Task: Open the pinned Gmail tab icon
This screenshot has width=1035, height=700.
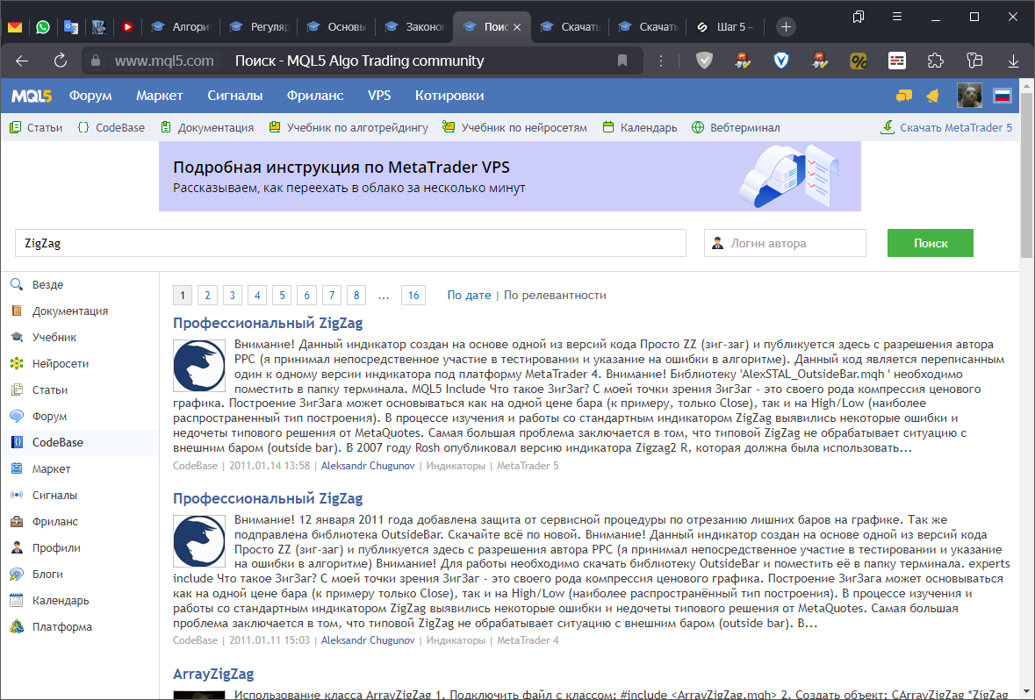Action: tap(15, 27)
